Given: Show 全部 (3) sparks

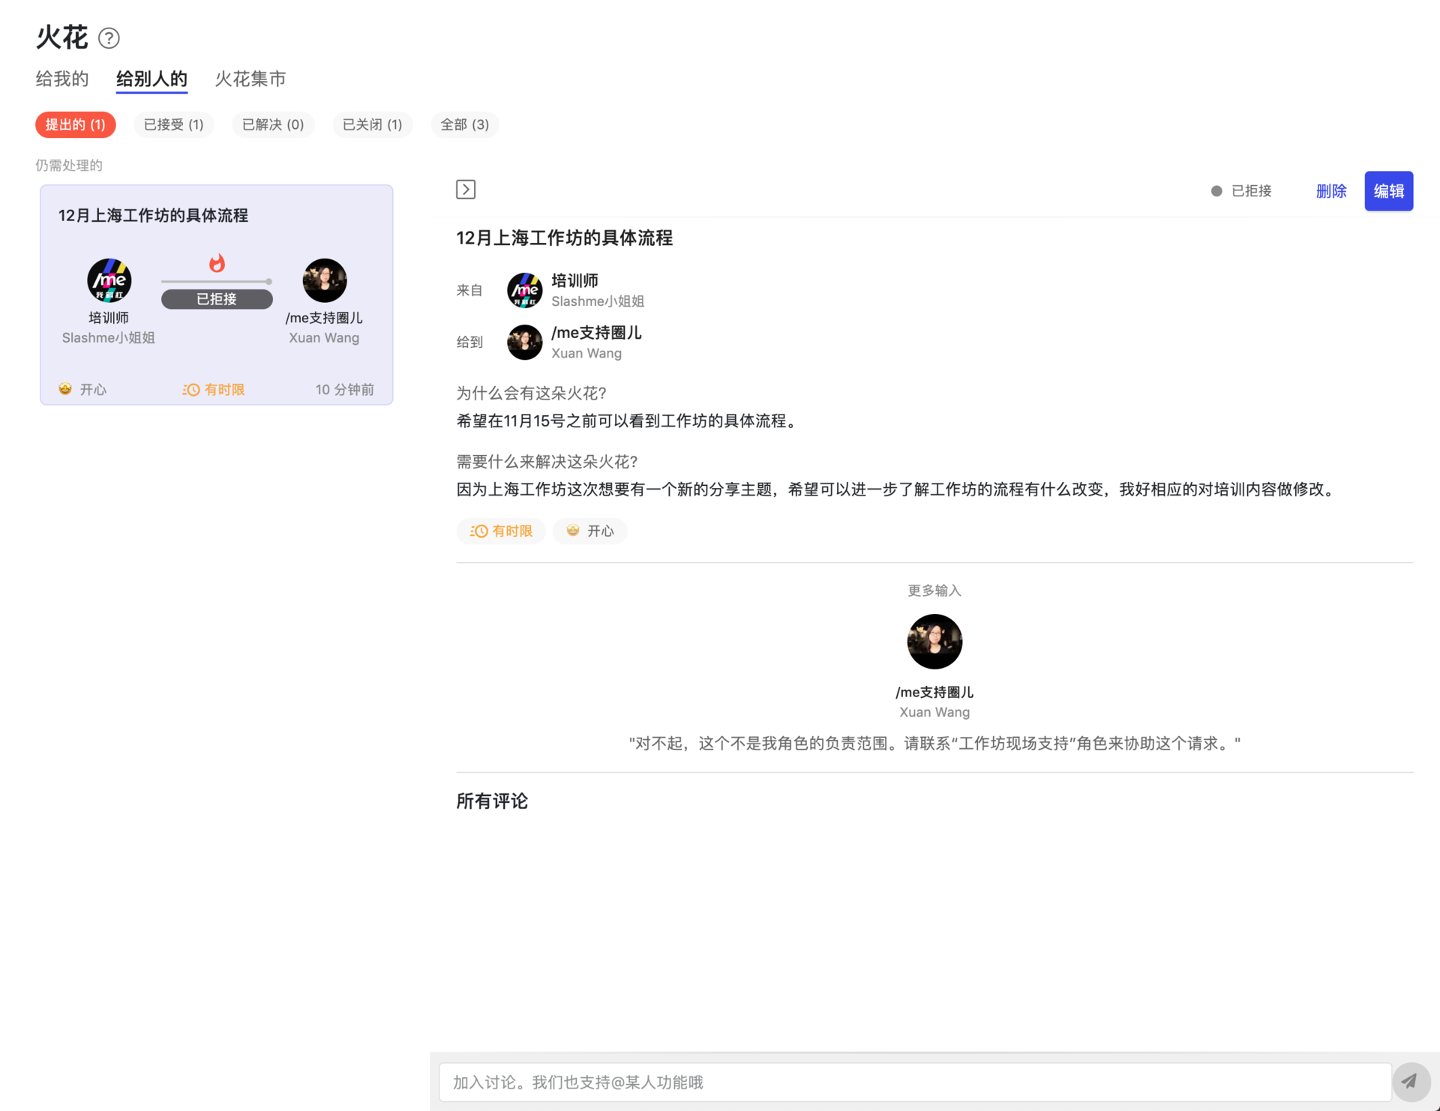Looking at the screenshot, I should point(465,124).
